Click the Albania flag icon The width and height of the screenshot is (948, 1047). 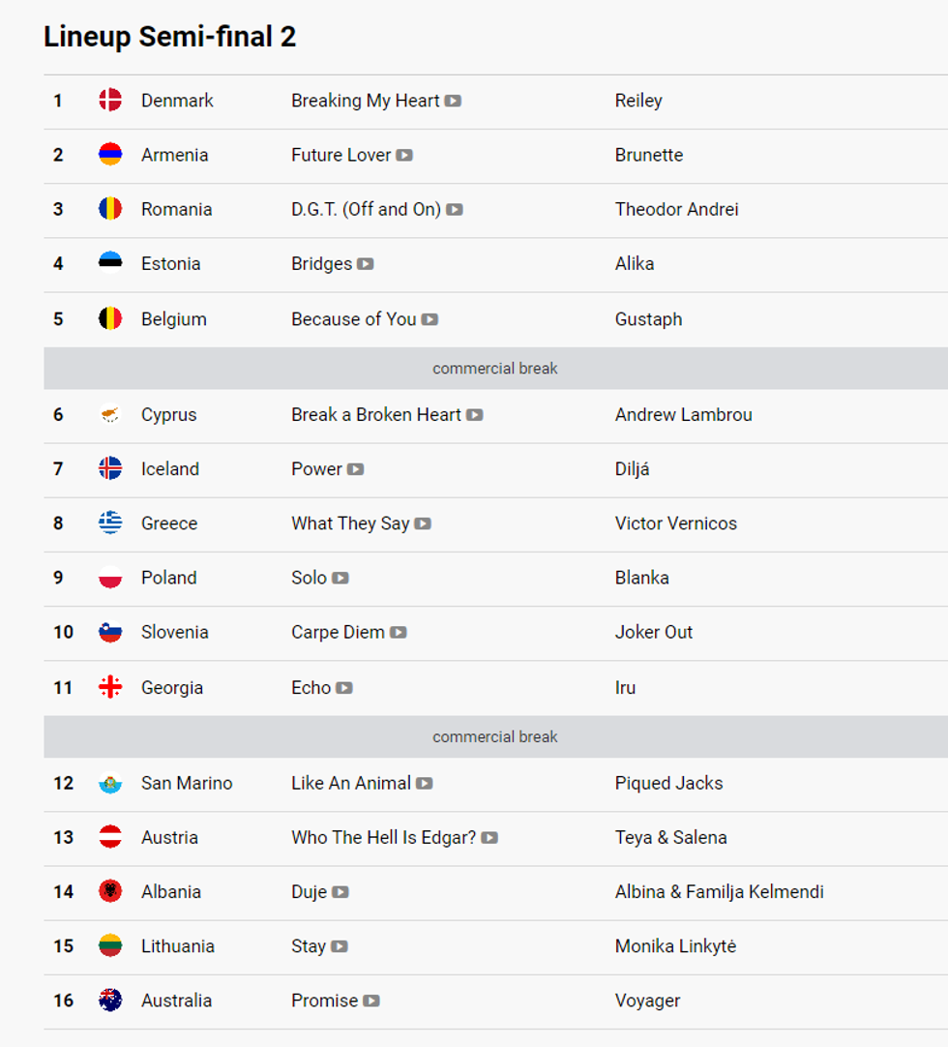(x=110, y=892)
